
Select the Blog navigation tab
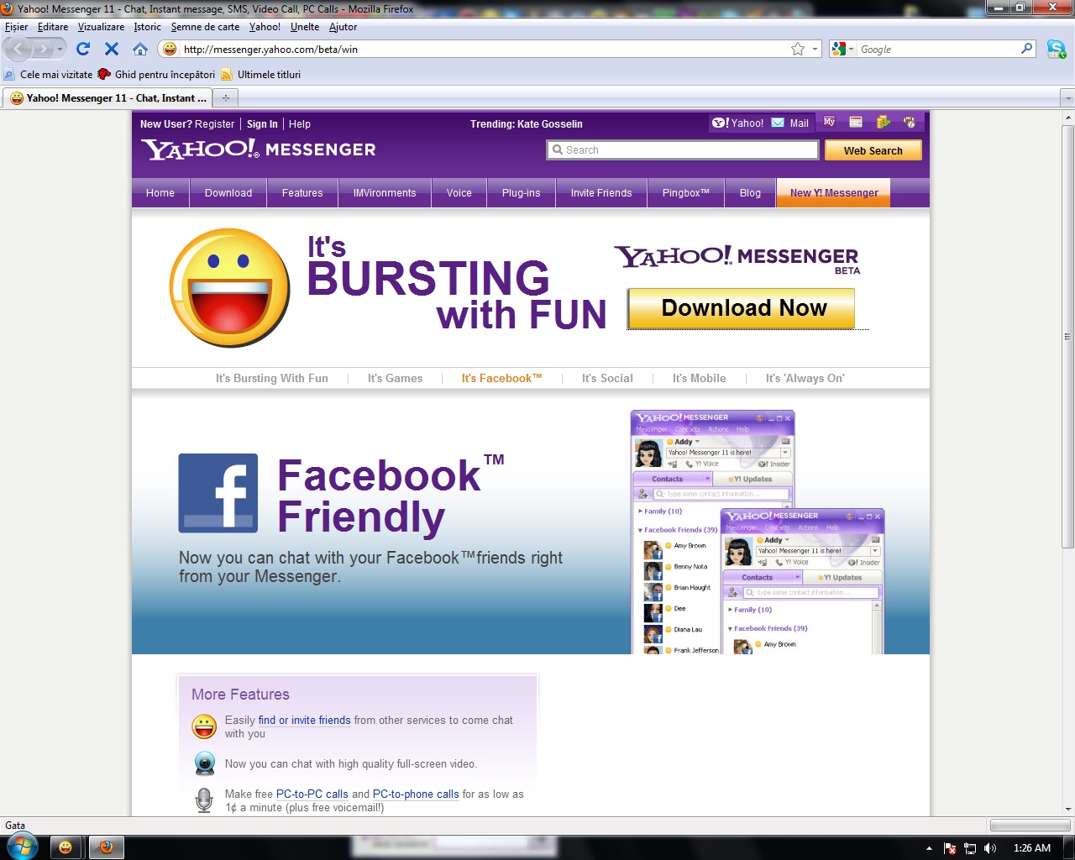tap(750, 193)
